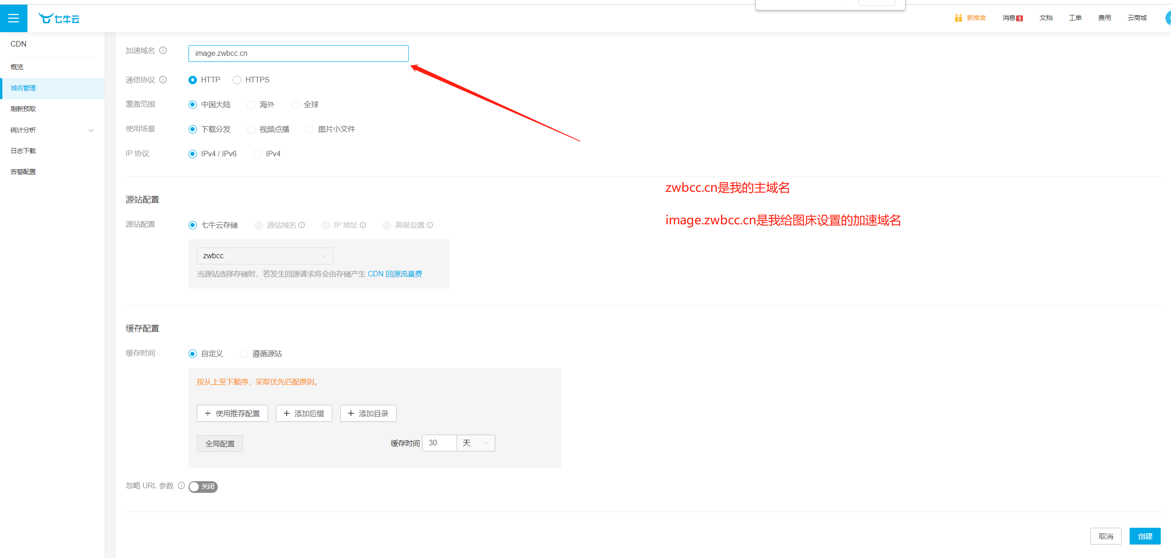This screenshot has height=558, width=1171.
Task: Toggle the 忽略 URL 参数 switch
Action: pyautogui.click(x=203, y=486)
